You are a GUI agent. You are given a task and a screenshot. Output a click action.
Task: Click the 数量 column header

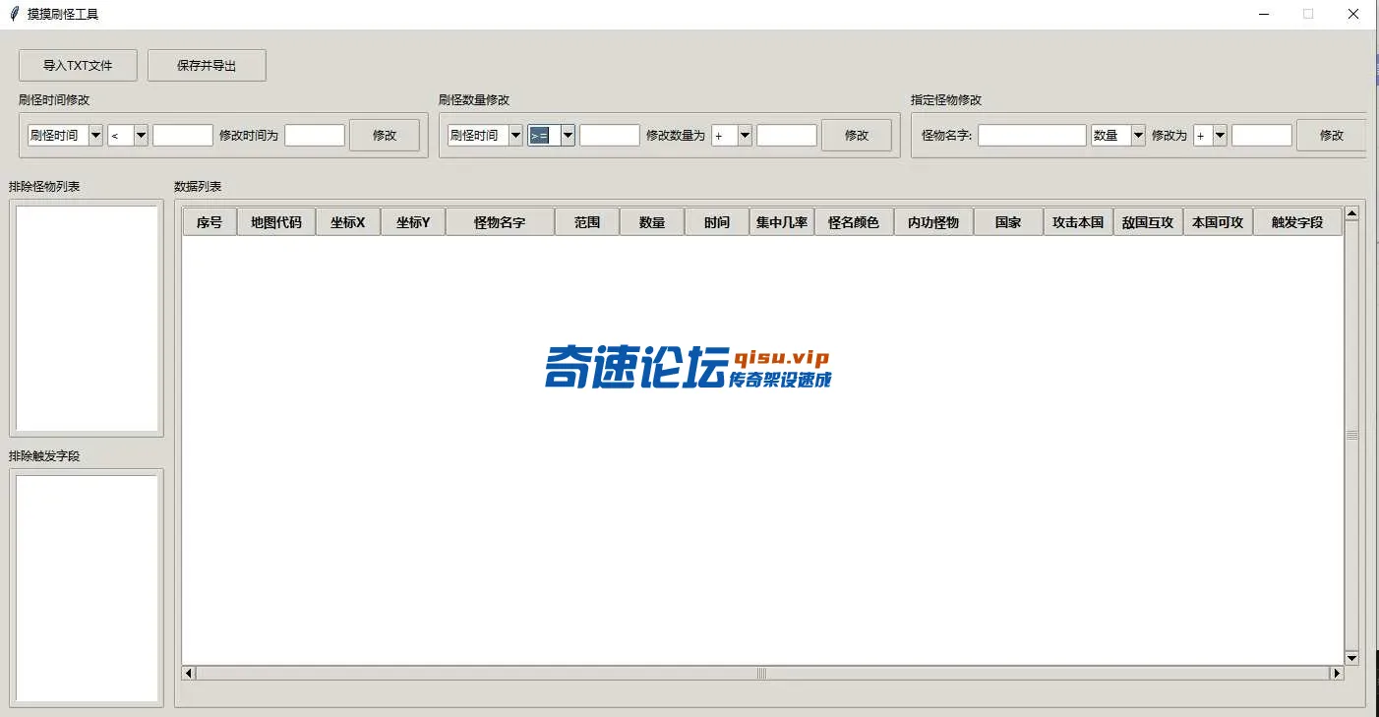click(652, 222)
